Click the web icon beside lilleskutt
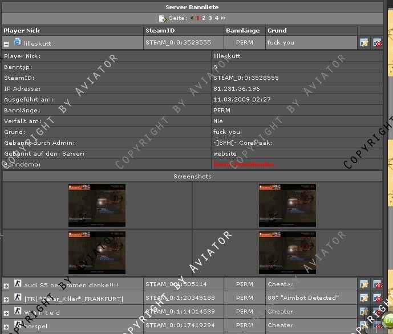393x334 pixels. pos(17,41)
